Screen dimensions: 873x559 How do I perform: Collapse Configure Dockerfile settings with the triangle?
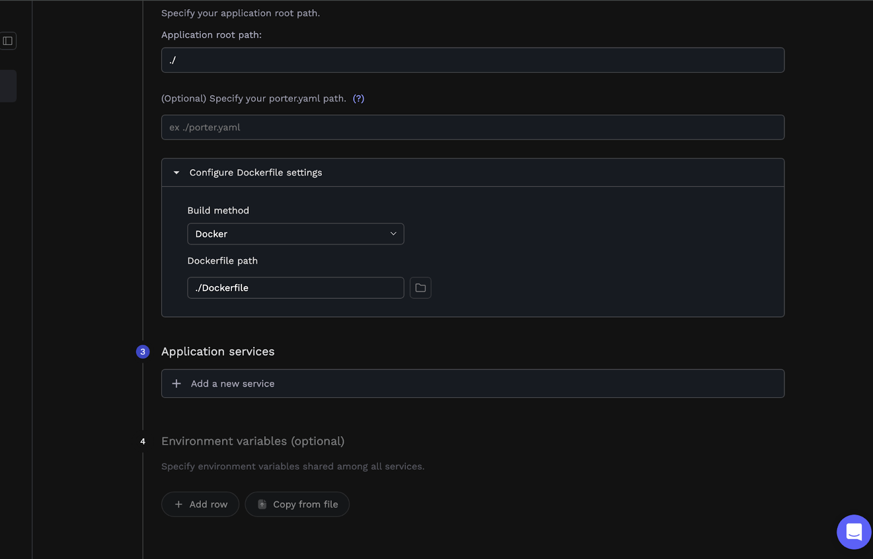click(x=176, y=173)
